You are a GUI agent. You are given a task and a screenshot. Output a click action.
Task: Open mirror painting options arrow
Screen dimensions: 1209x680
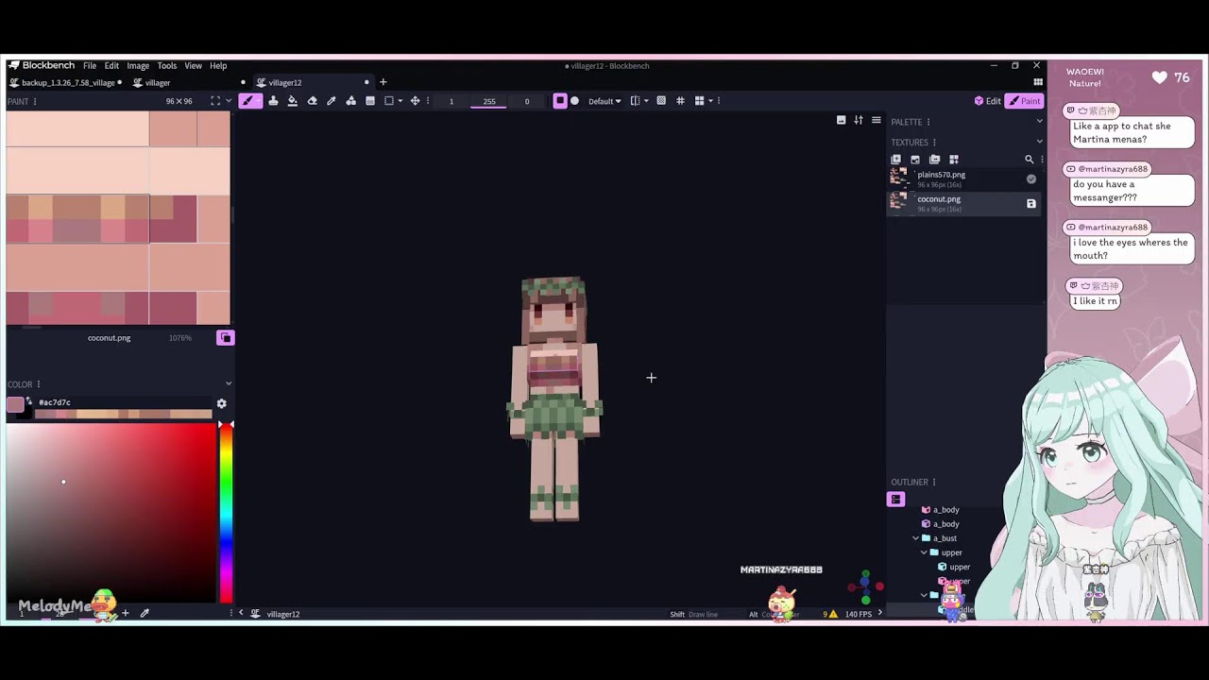click(x=646, y=101)
